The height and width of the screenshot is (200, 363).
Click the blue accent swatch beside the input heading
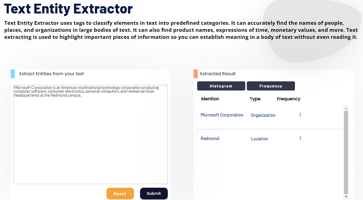(x=12, y=74)
